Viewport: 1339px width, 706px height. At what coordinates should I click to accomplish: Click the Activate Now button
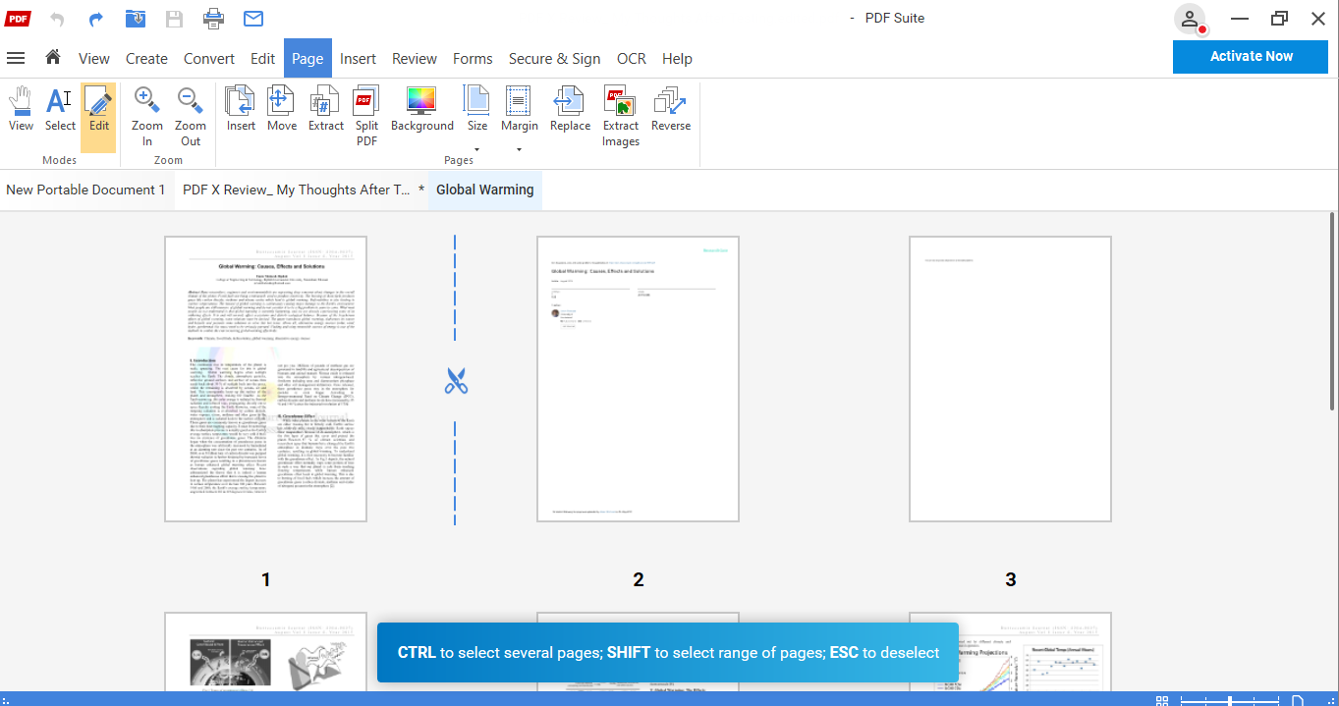[1250, 56]
